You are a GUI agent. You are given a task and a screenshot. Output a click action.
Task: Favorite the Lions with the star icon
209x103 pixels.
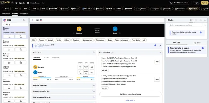coord(120,33)
